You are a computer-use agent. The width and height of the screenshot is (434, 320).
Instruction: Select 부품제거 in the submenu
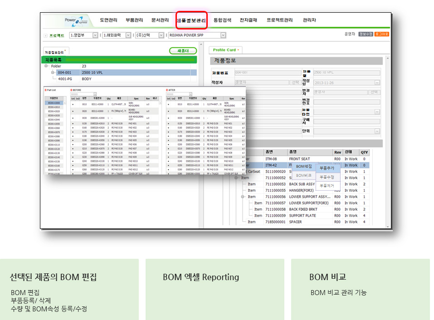327,185
